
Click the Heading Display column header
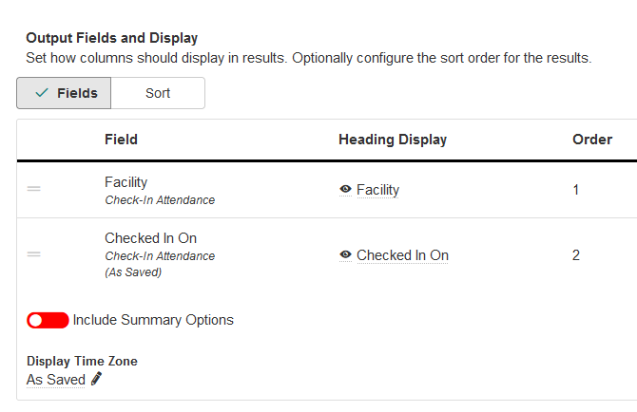pyautogui.click(x=392, y=140)
